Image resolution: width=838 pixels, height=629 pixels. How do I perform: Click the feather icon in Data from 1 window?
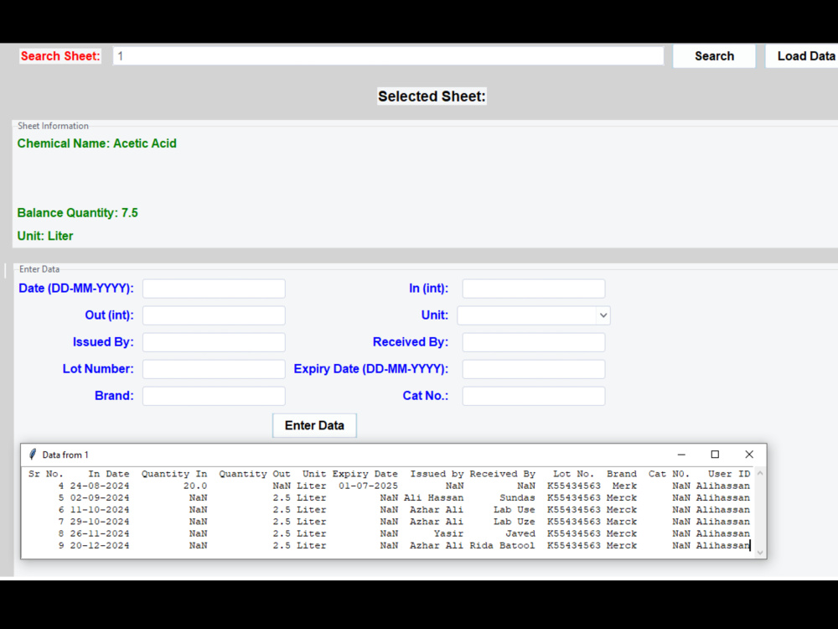coord(33,455)
